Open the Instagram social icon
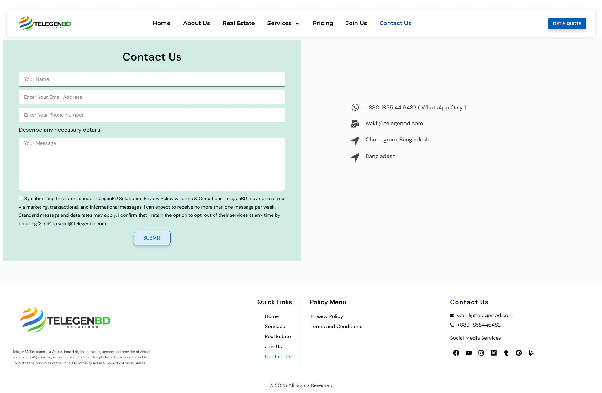 click(x=481, y=353)
